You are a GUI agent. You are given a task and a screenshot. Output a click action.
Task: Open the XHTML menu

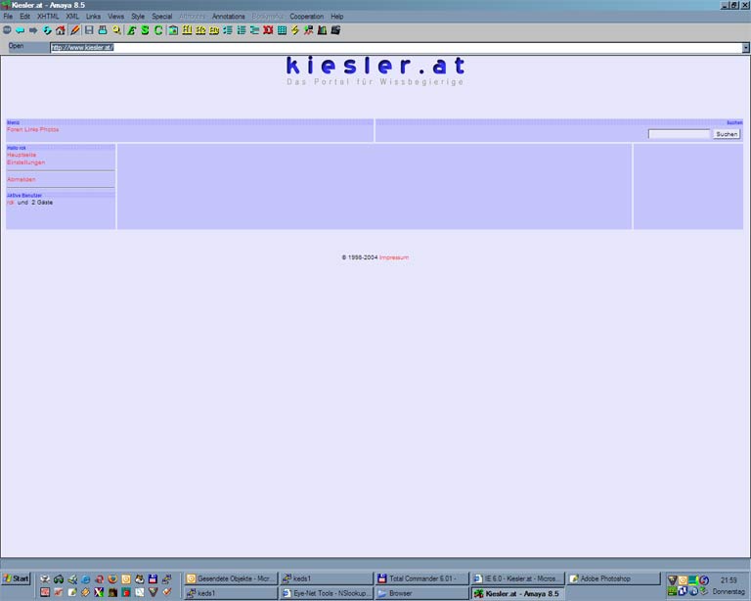click(x=48, y=17)
